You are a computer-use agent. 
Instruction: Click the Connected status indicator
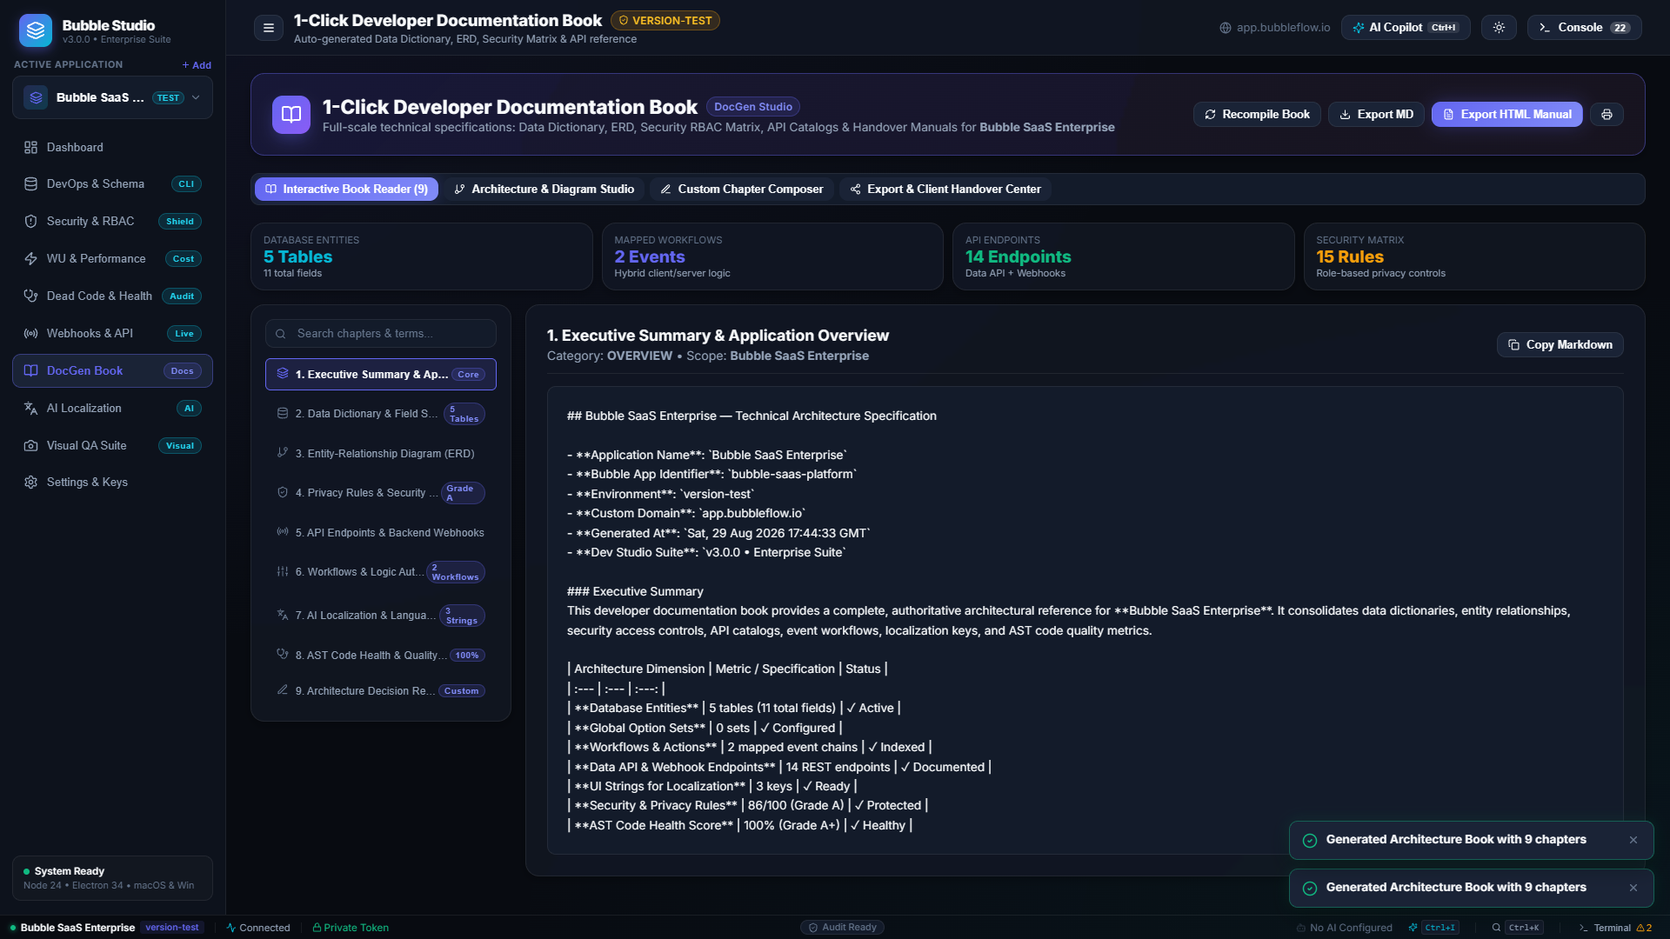[x=258, y=928]
